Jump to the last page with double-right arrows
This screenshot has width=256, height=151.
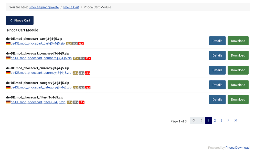point(236,120)
